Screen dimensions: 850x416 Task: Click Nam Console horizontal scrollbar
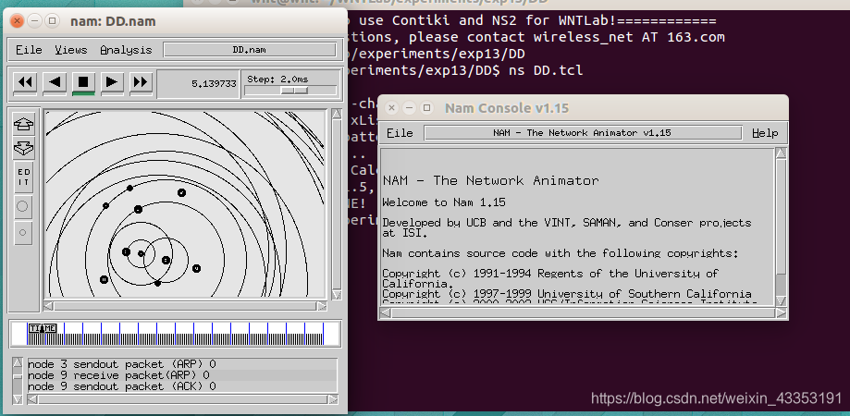click(x=584, y=312)
